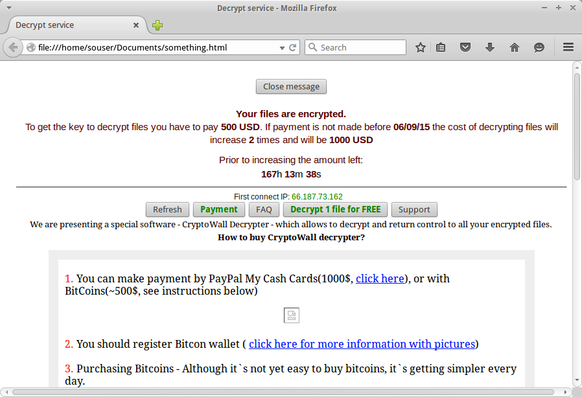Open the window menu arrow in title bar
582x397 pixels.
pyautogui.click(x=9, y=8)
